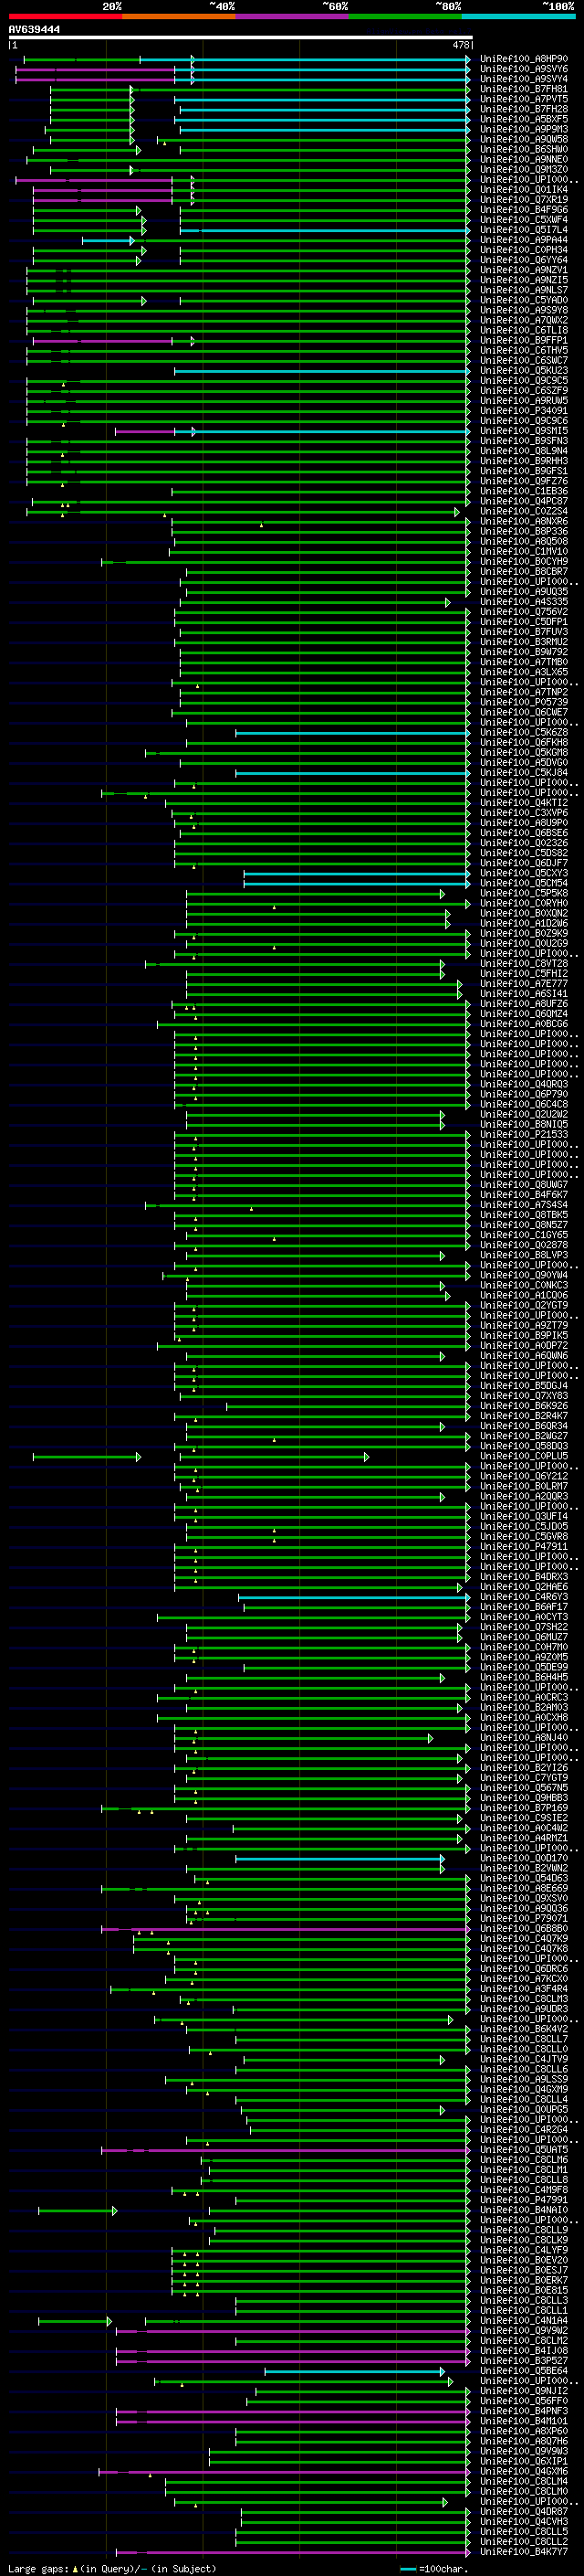Select the UniRef100_Q756V2 label
The height and width of the screenshot is (2576, 584).
click(x=523, y=612)
